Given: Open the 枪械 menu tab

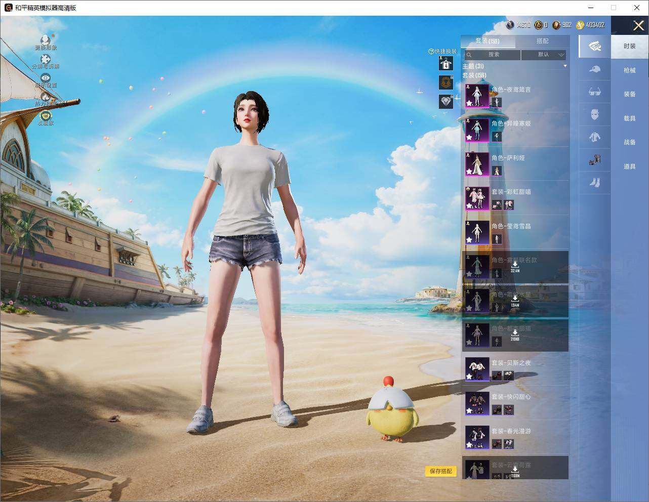Looking at the screenshot, I should tap(630, 70).
